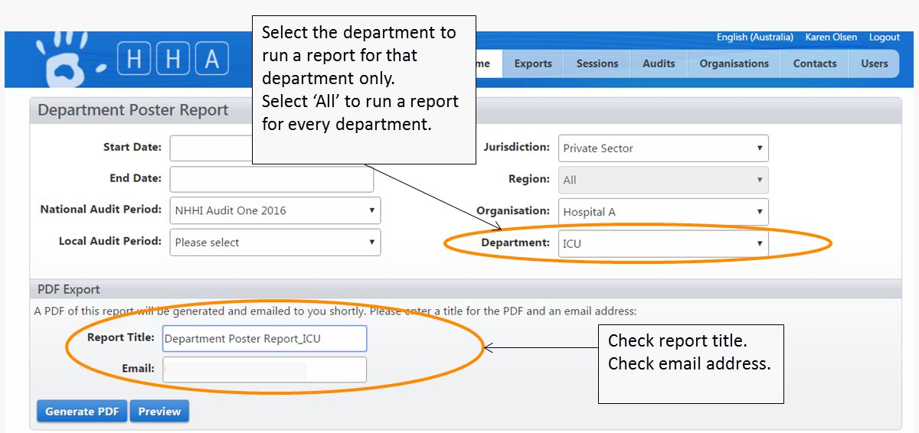
Task: Click the Start Date label
Action: pos(132,147)
